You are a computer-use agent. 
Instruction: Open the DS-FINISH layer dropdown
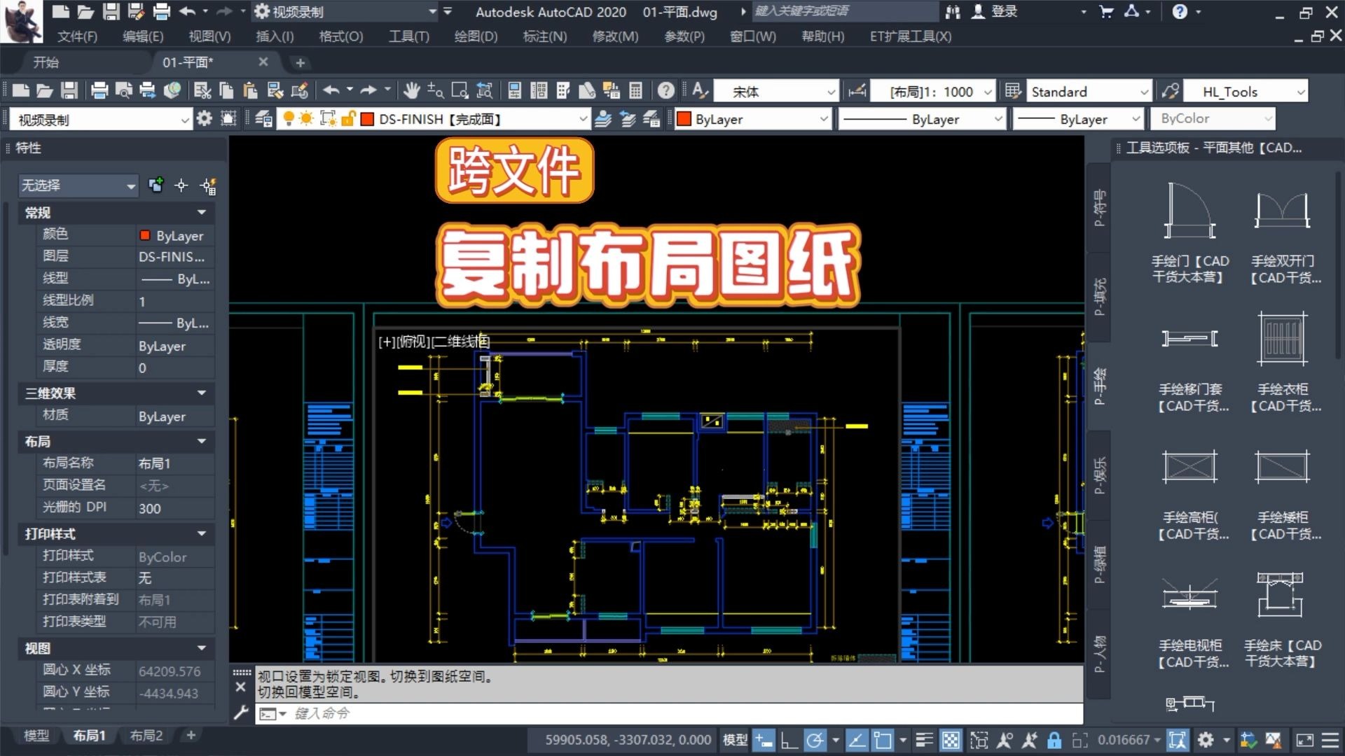point(584,119)
